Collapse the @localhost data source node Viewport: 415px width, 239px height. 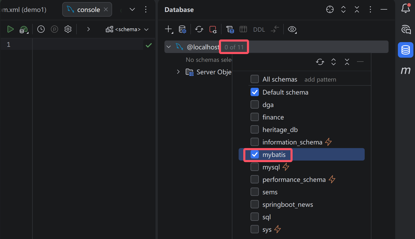point(169,47)
